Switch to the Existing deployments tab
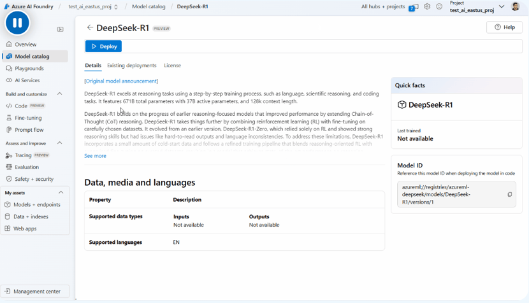 coord(131,66)
